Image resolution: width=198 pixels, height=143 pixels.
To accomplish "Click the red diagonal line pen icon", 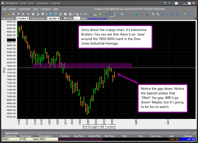I will 78,14.
